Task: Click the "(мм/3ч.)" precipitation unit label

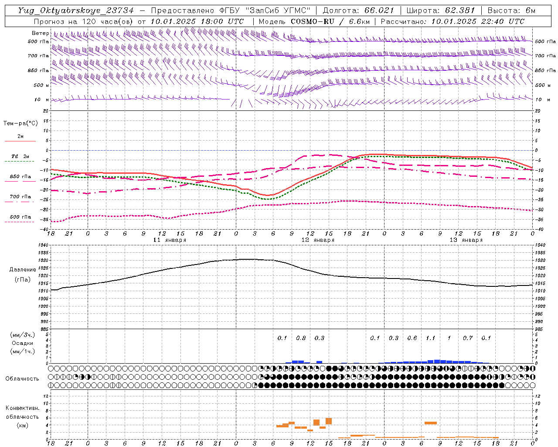Action: tap(23, 335)
